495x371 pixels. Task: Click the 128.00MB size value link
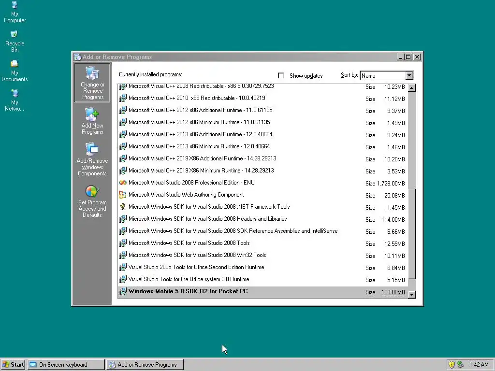point(393,292)
